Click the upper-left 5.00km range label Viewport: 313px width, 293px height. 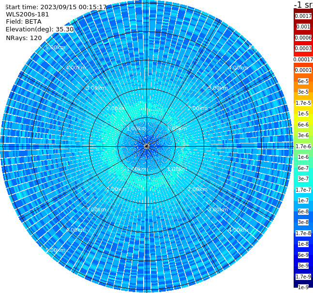tap(55, 47)
